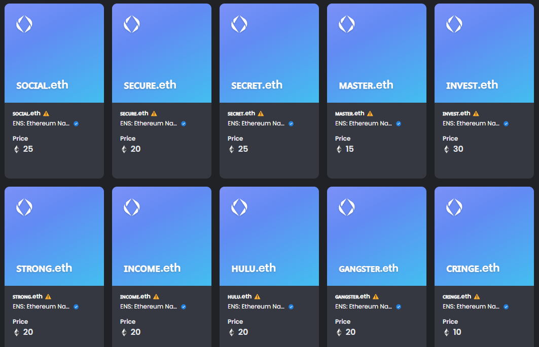Click warning icon next to STRONG.eth

point(48,296)
